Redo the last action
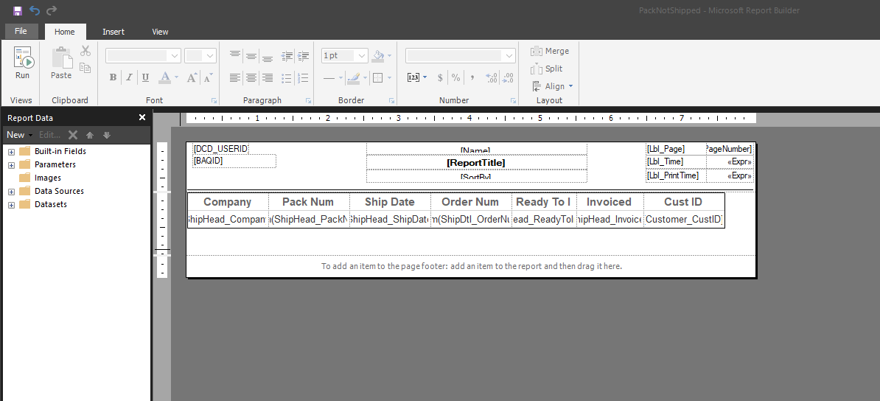 (52, 10)
